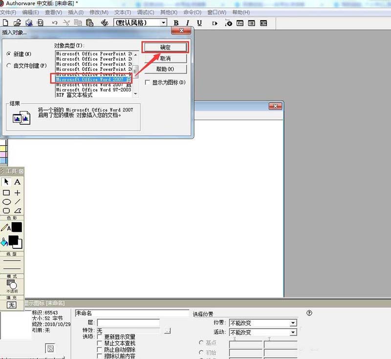Image resolution: width=391 pixels, height=359 pixels.
Task: Check the 显示为图标 checkbox
Action: coord(148,82)
